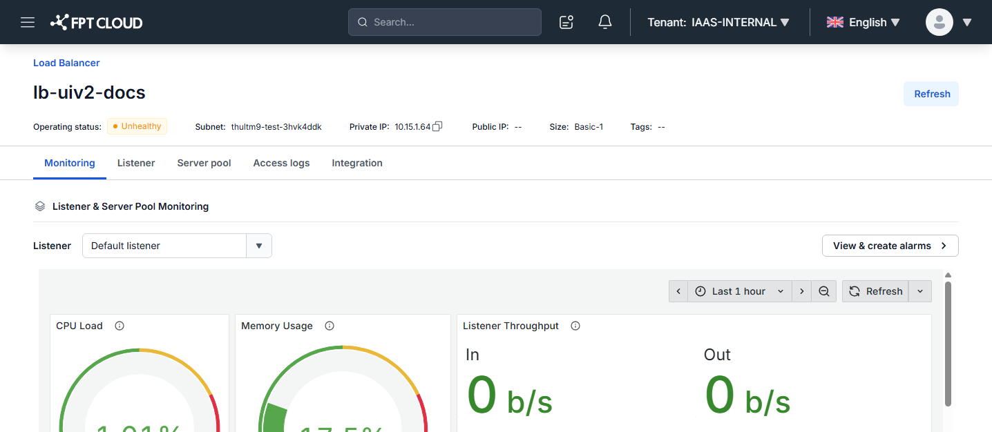Open the Server pool tab
Image resolution: width=992 pixels, height=432 pixels.
click(x=204, y=163)
